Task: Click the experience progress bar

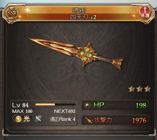Action: [x=55, y=105]
